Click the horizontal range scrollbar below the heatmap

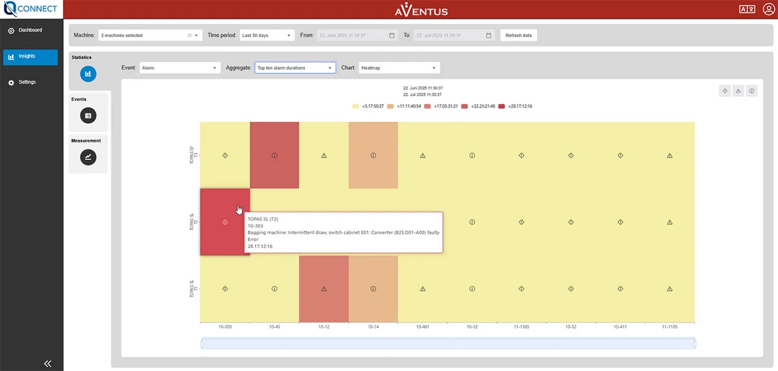447,343
